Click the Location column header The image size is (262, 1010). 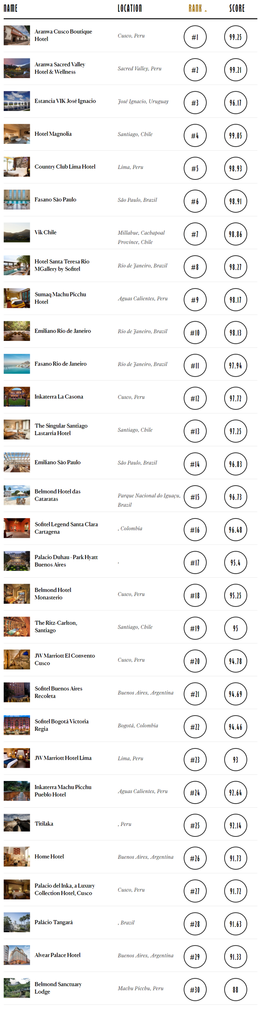[x=129, y=8]
